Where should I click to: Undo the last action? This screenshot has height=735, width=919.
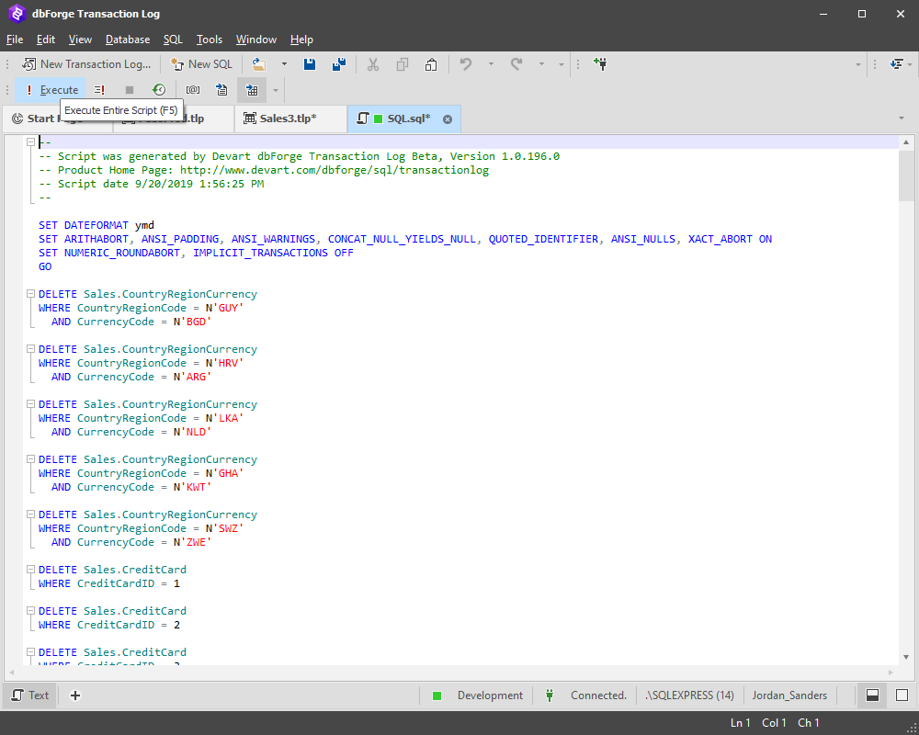[x=466, y=64]
